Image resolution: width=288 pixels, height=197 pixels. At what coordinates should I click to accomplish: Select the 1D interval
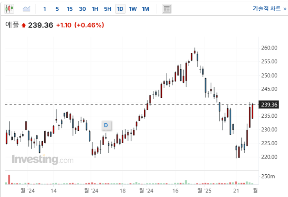click(120, 9)
